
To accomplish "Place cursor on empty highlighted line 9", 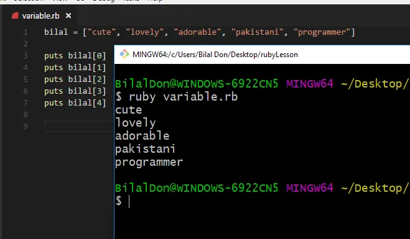I will 79,126.
